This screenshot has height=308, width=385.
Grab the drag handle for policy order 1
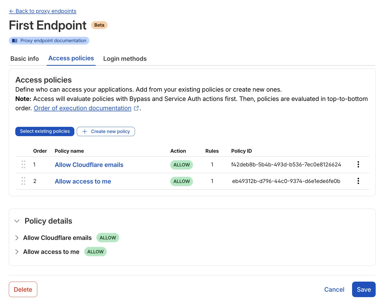click(x=23, y=164)
